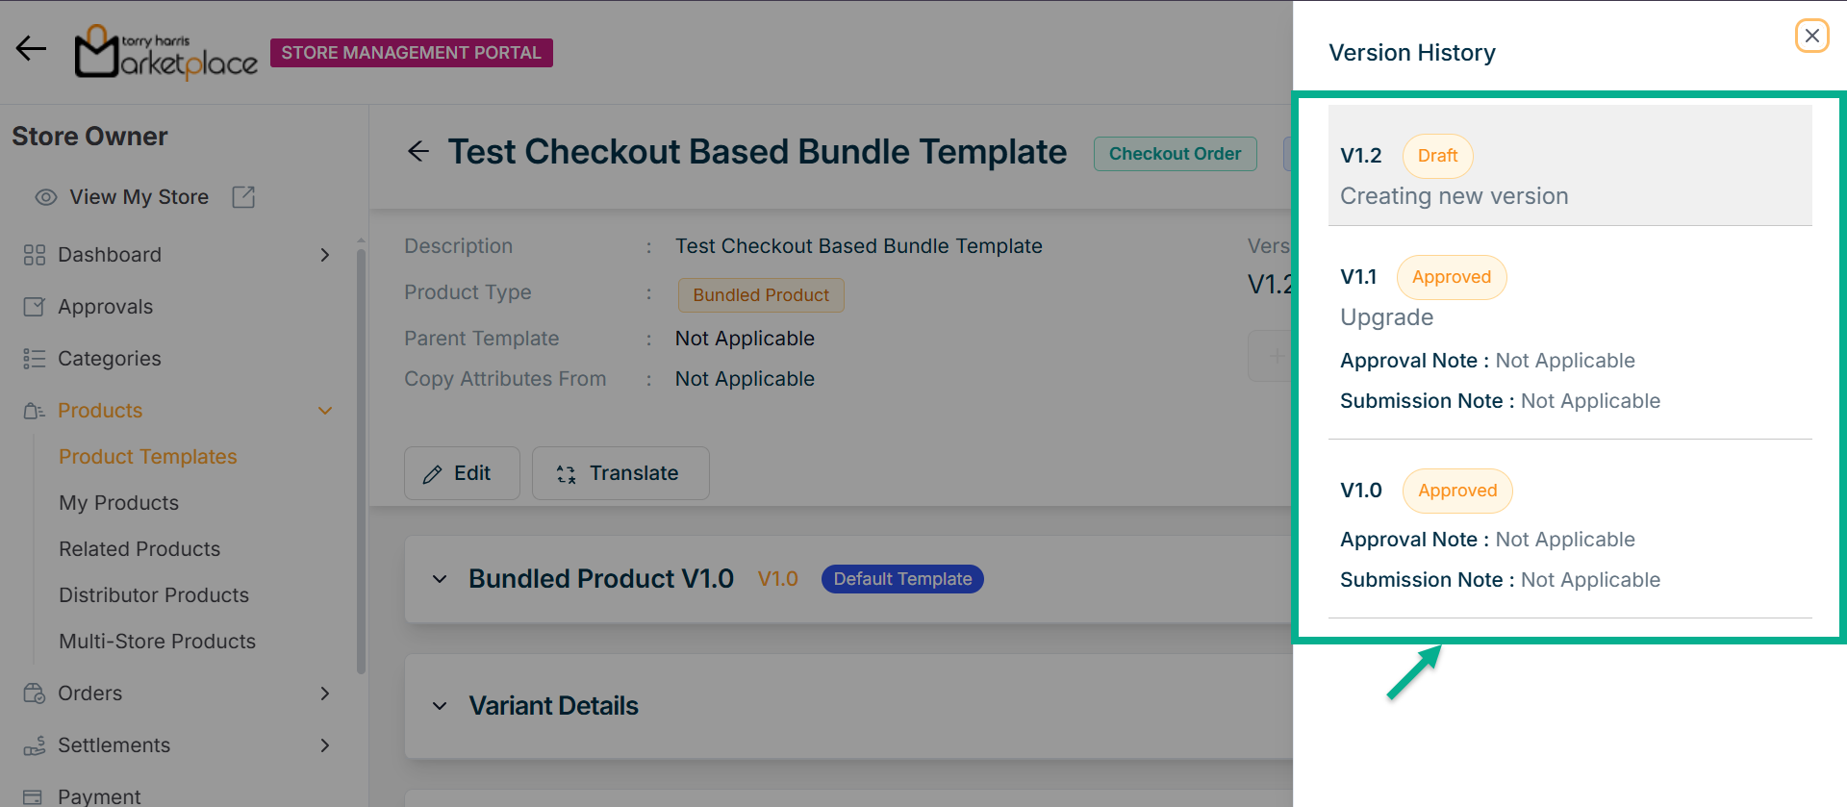Click the Translate button
The width and height of the screenshot is (1847, 807).
pos(620,473)
